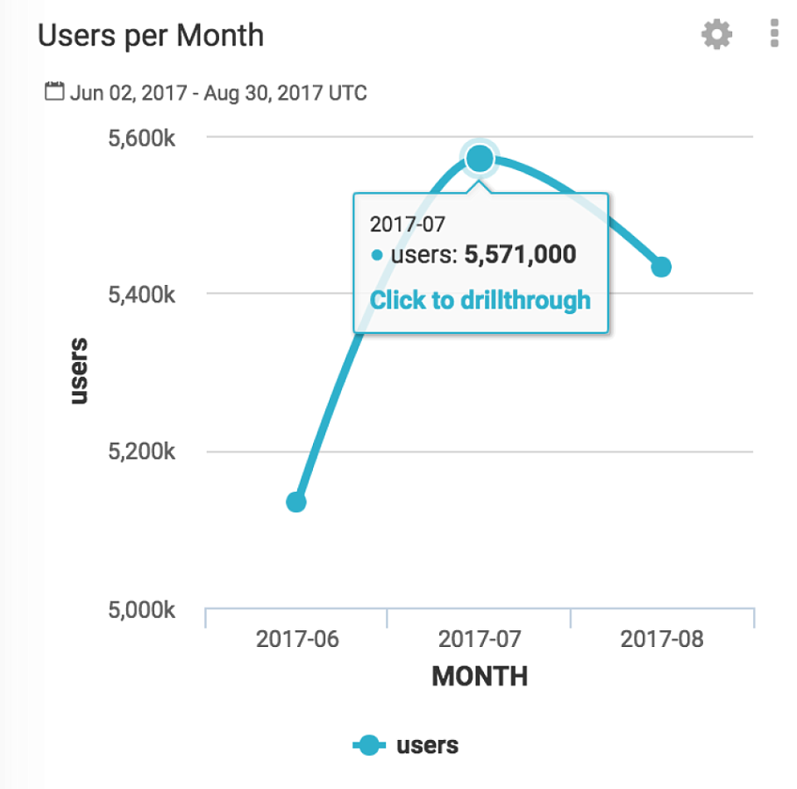Viewport: 797px width, 789px height.
Task: Click the 5,600k y-axis label
Action: [x=142, y=139]
